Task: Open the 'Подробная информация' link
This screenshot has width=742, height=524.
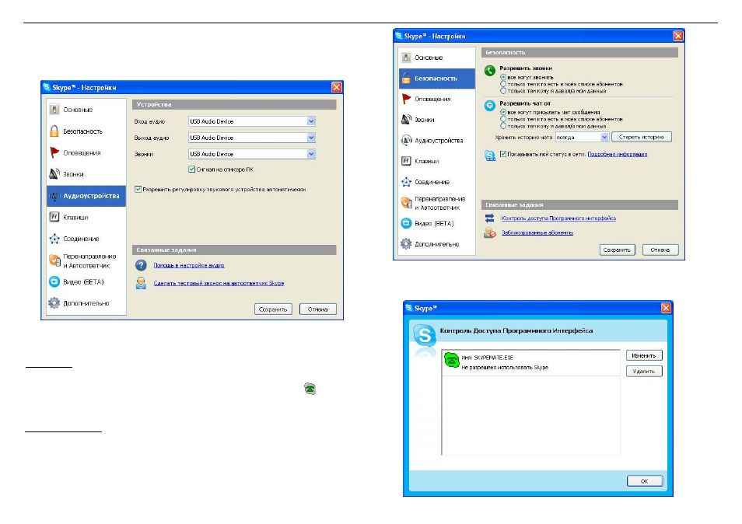Action: click(x=617, y=154)
